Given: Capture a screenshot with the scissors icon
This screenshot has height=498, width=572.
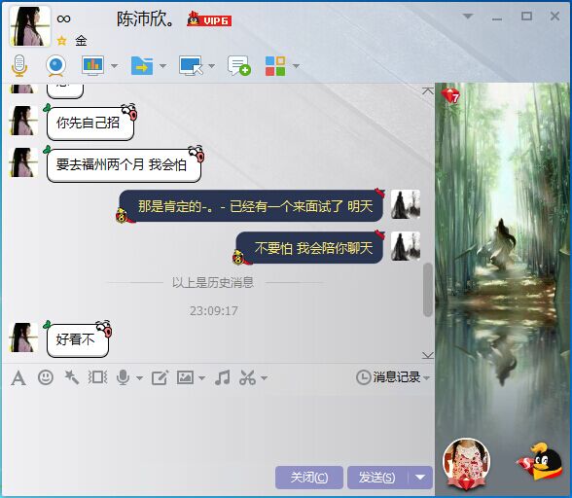Looking at the screenshot, I should [247, 377].
